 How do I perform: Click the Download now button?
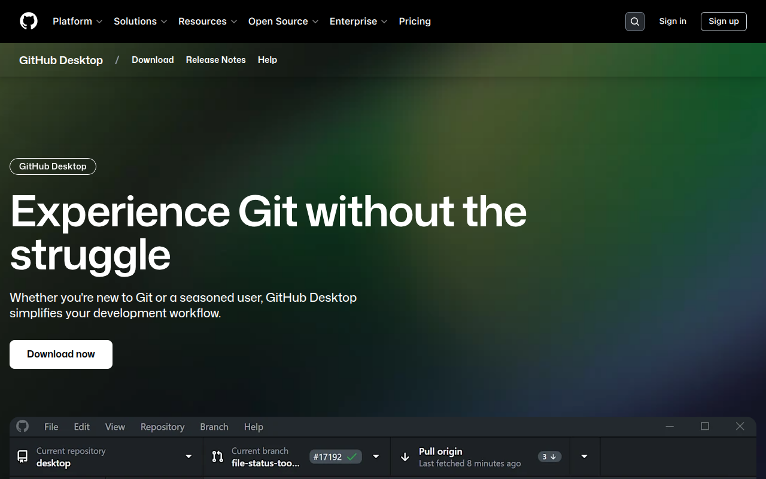(x=61, y=354)
